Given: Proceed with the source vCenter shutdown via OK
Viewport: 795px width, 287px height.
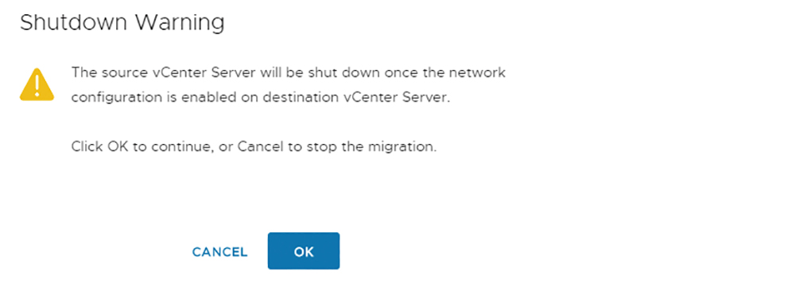Looking at the screenshot, I should coord(303,251).
